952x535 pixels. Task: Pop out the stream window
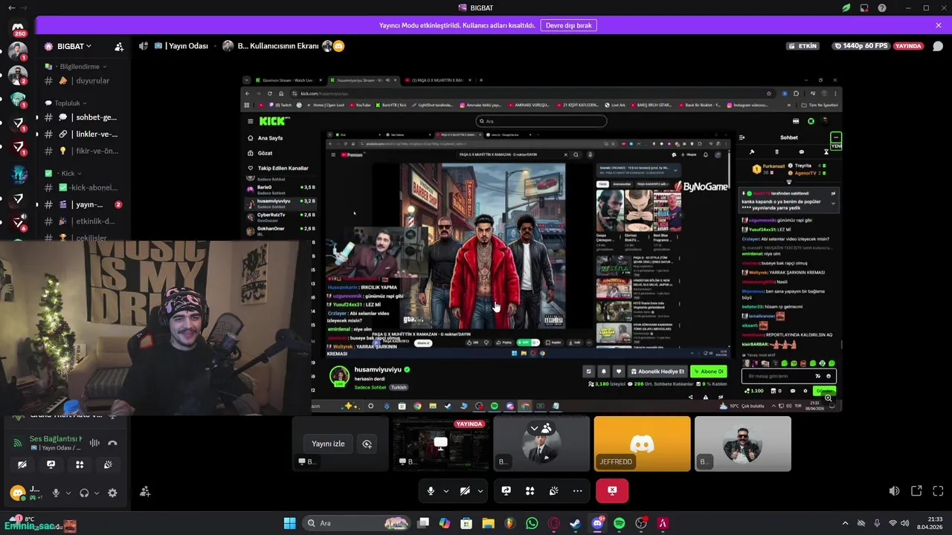point(916,491)
